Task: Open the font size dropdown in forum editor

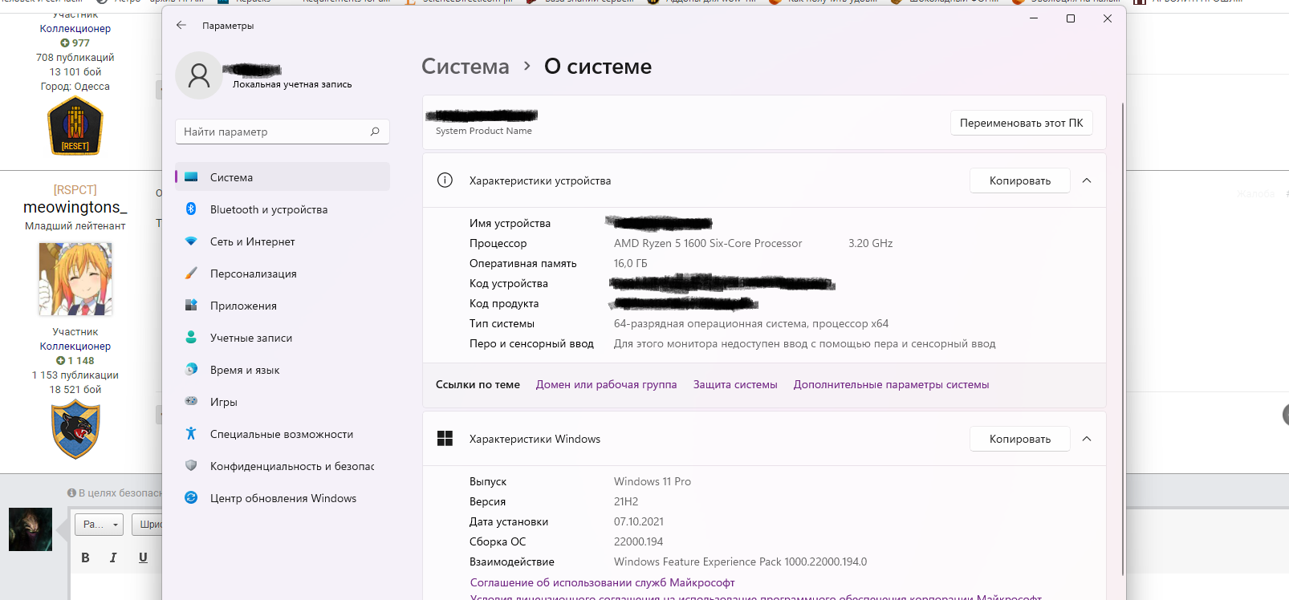Action: 99,525
